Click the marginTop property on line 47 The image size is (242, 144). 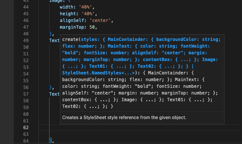(72, 27)
